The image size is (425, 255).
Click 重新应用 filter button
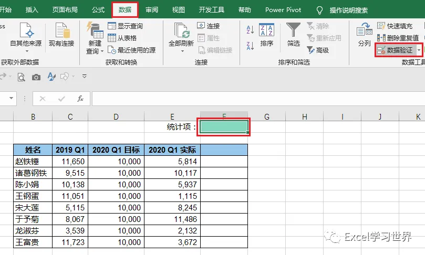pyautogui.click(x=324, y=38)
